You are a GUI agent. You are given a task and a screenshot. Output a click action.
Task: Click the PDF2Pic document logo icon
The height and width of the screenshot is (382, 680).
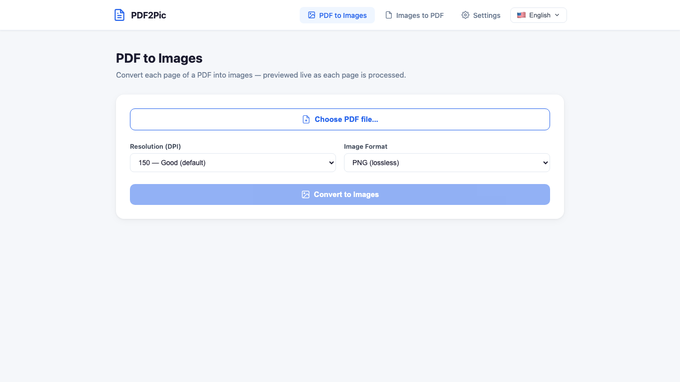[119, 15]
